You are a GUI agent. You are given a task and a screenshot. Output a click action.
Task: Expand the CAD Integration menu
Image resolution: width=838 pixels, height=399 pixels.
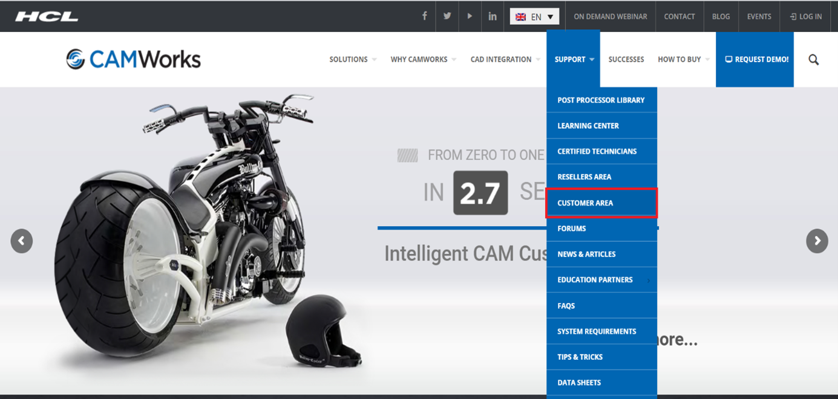[x=506, y=59]
